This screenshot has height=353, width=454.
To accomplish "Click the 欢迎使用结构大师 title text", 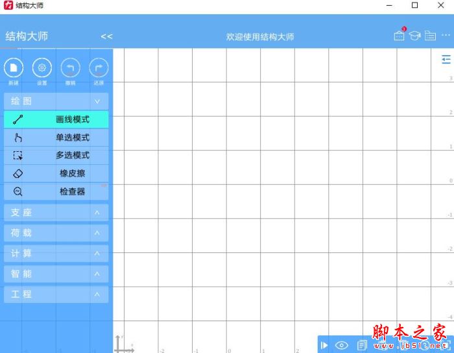I will (x=259, y=37).
